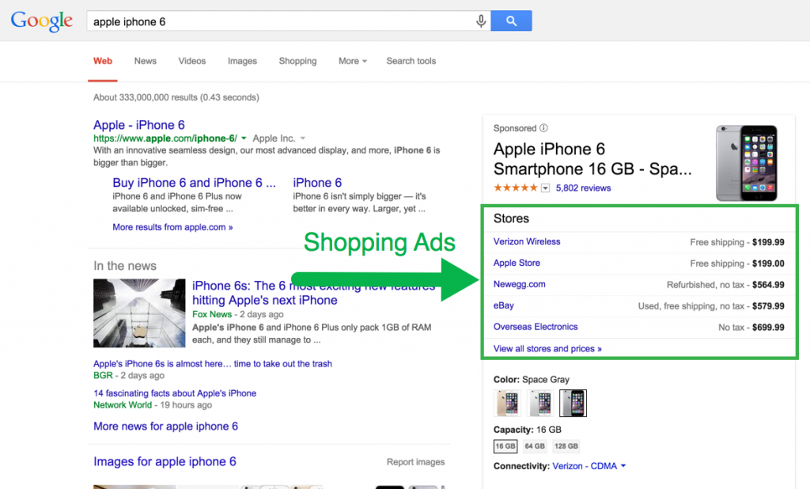Click the blue magnifier search button
This screenshot has width=810, height=489.
click(x=511, y=21)
